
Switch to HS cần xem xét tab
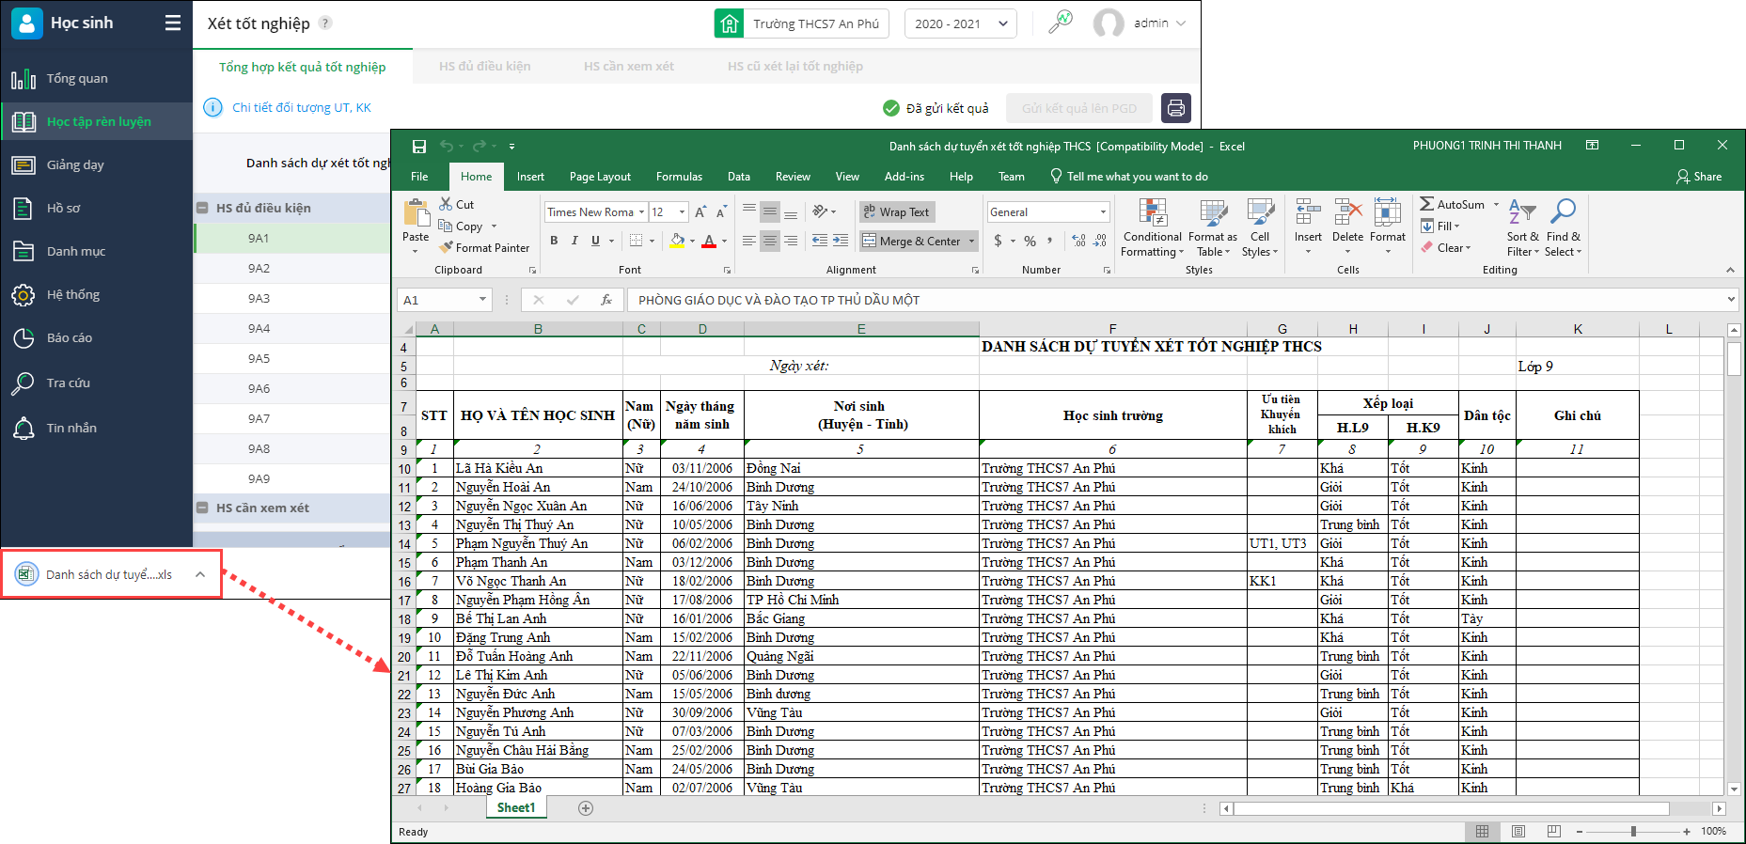(x=628, y=67)
